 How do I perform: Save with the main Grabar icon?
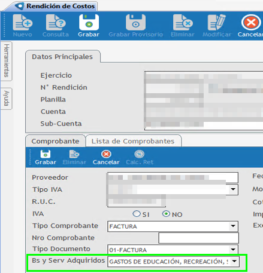(x=89, y=22)
